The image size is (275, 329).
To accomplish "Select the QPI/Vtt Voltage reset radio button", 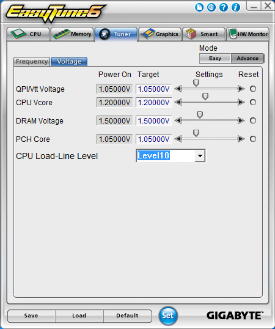I will point(253,89).
